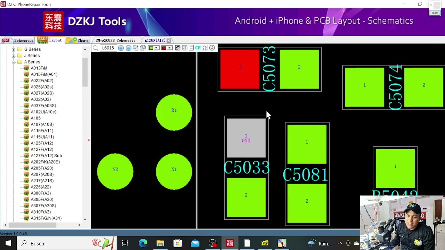Click the tree panel scroll down arrow
The height and width of the screenshot is (250, 445).
click(85, 219)
